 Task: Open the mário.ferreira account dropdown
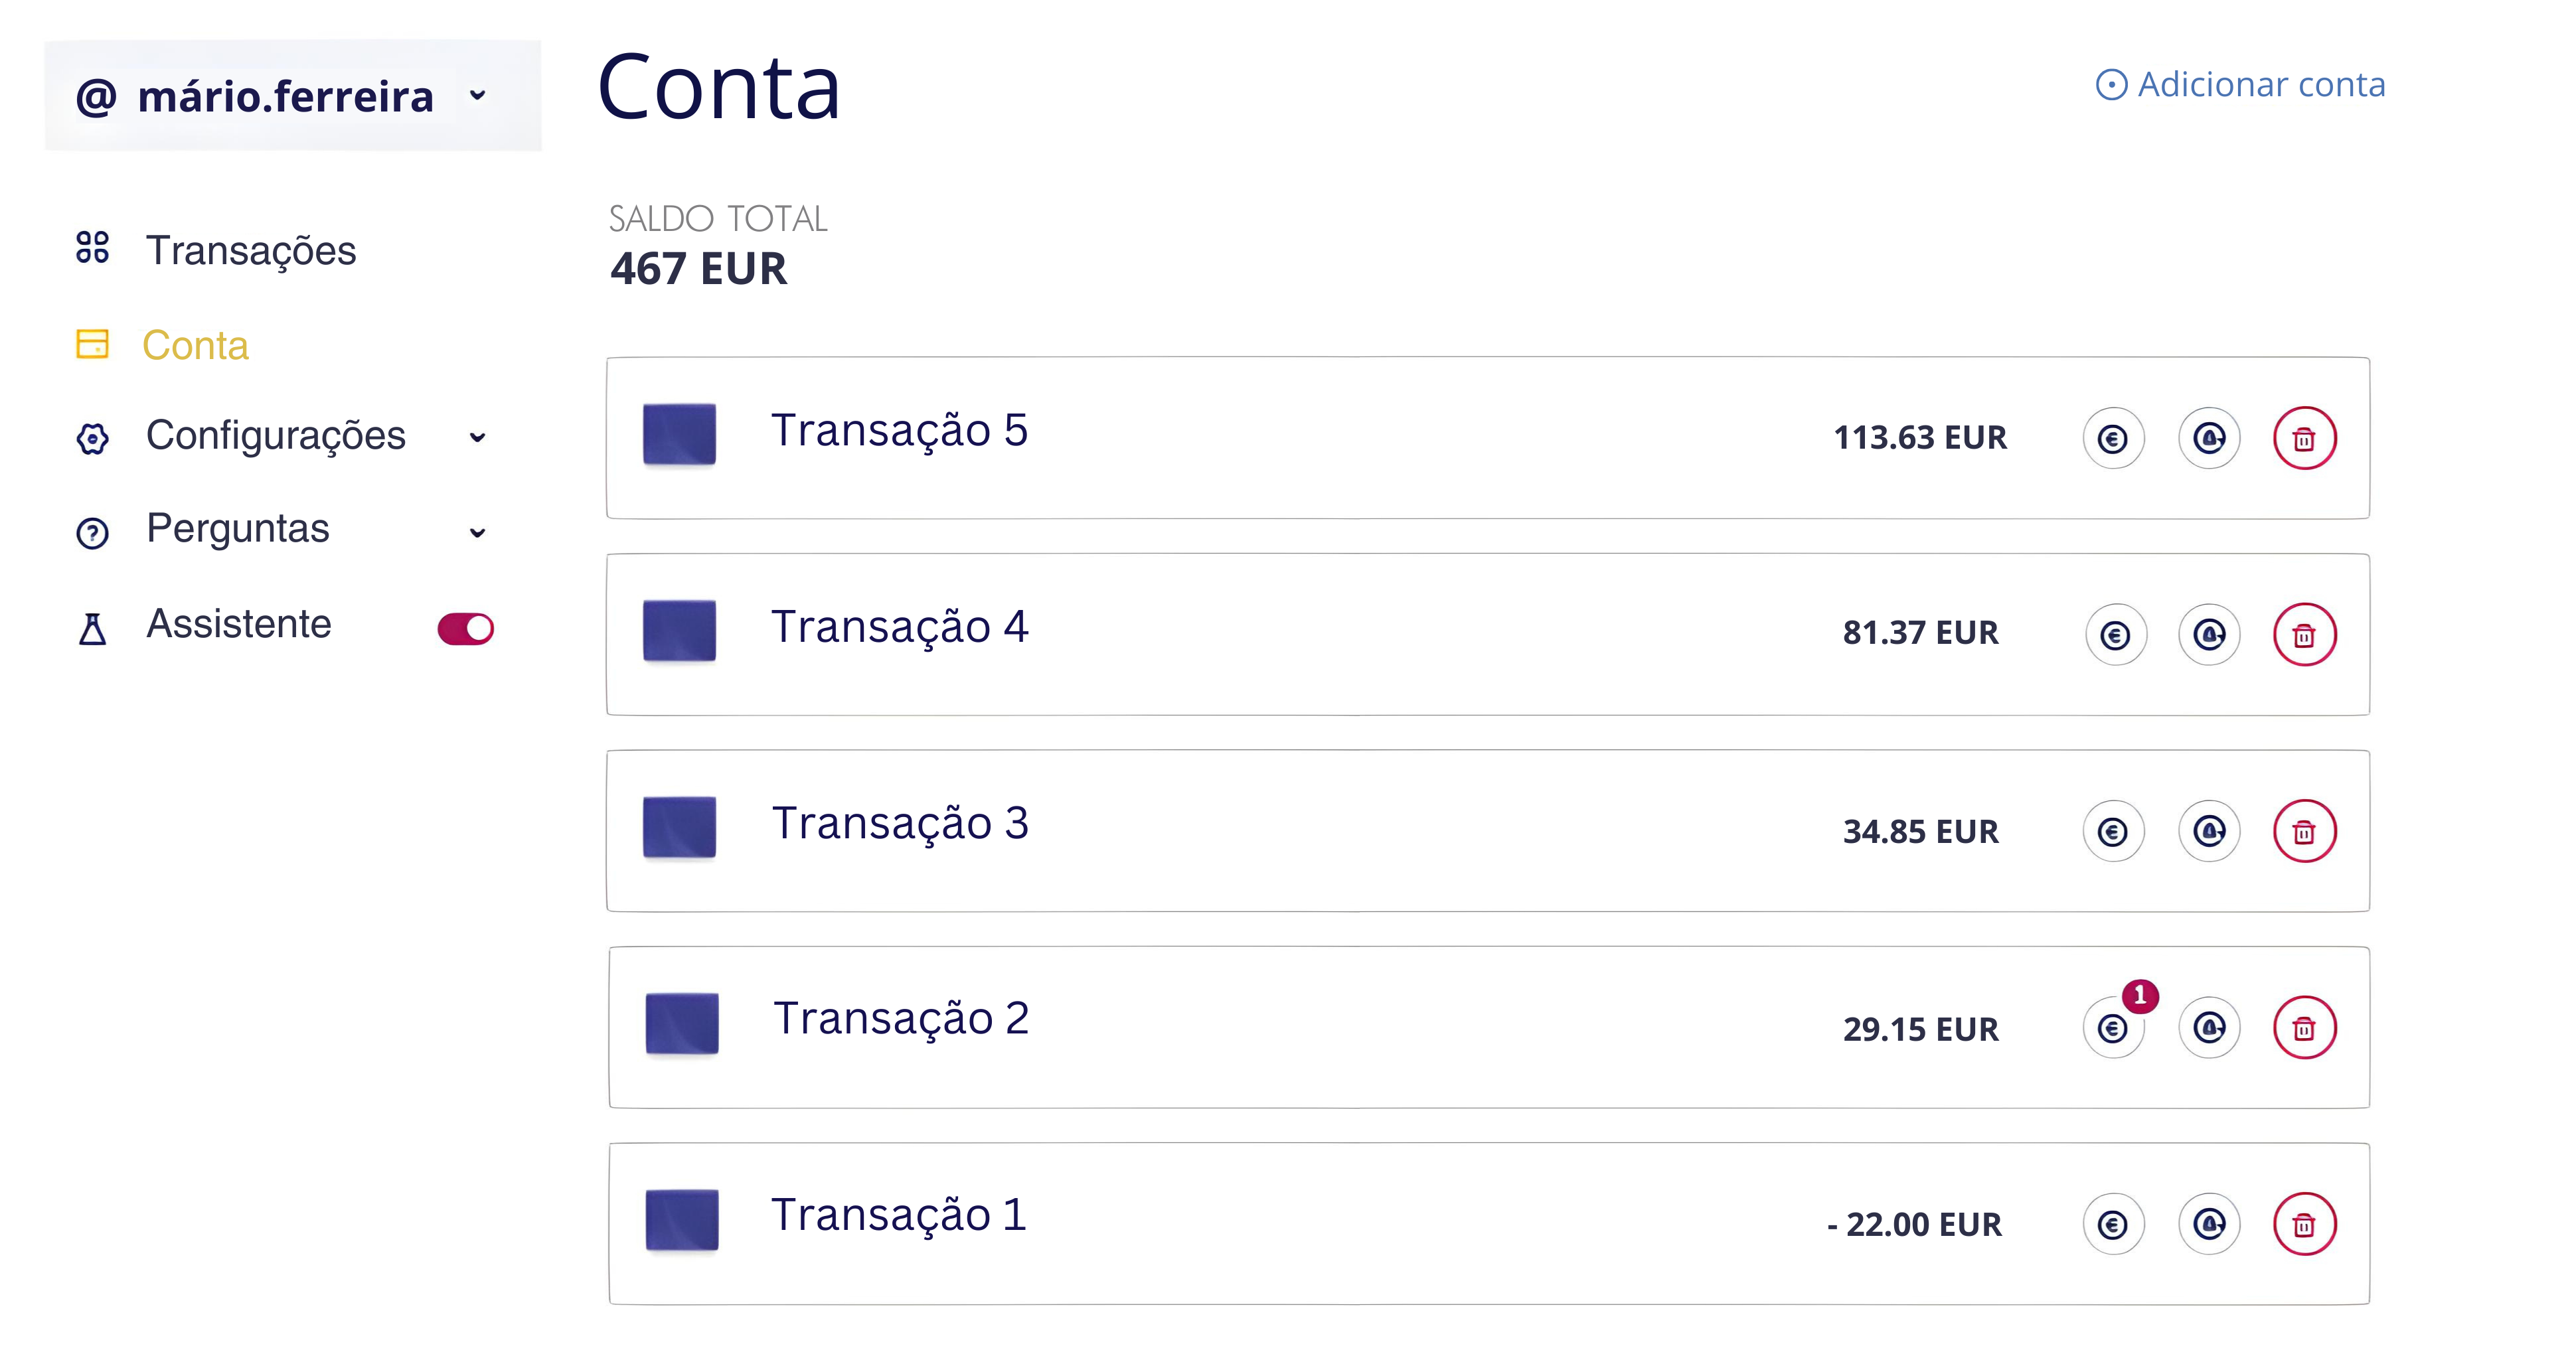pyautogui.click(x=292, y=96)
